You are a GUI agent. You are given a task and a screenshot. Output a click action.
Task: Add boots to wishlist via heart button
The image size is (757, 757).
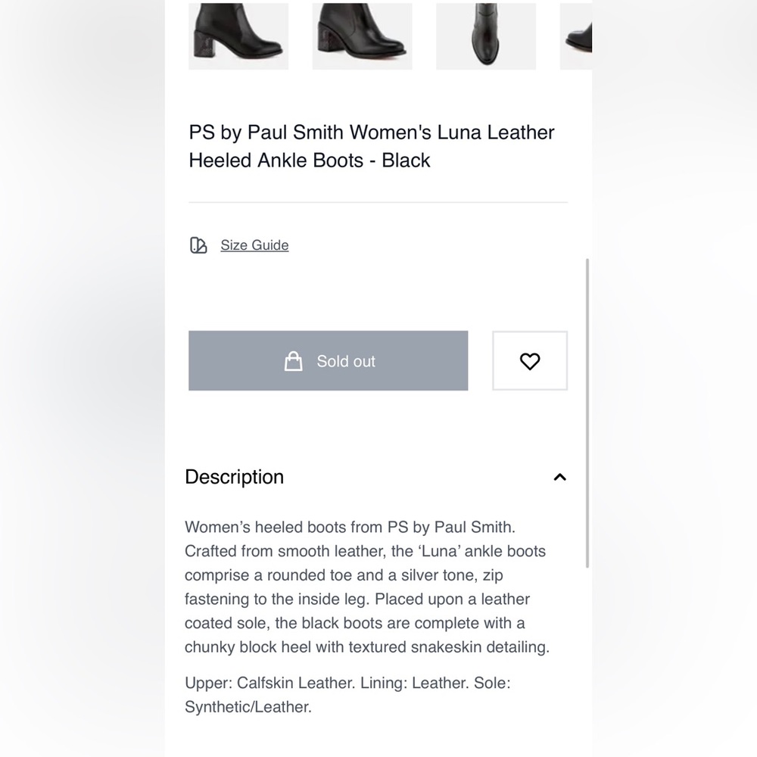coord(530,360)
